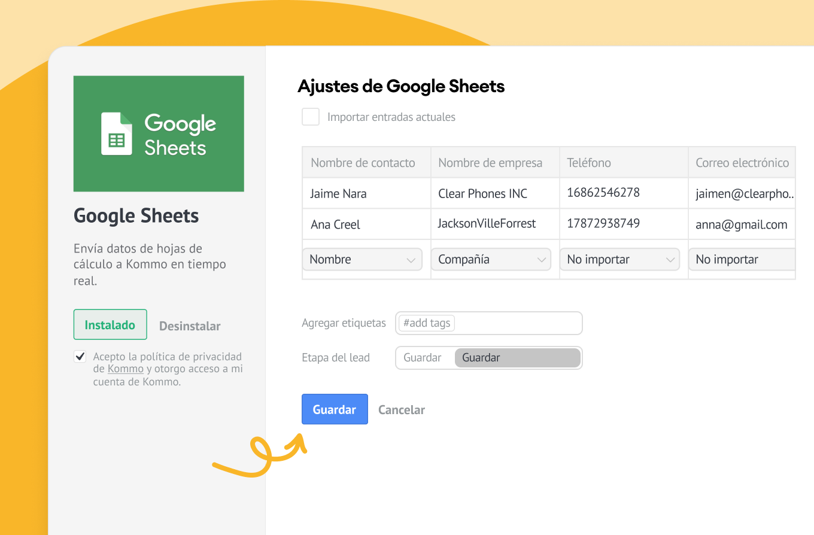Select the Ana Creel cell
This screenshot has height=535, width=814.
[x=366, y=224]
